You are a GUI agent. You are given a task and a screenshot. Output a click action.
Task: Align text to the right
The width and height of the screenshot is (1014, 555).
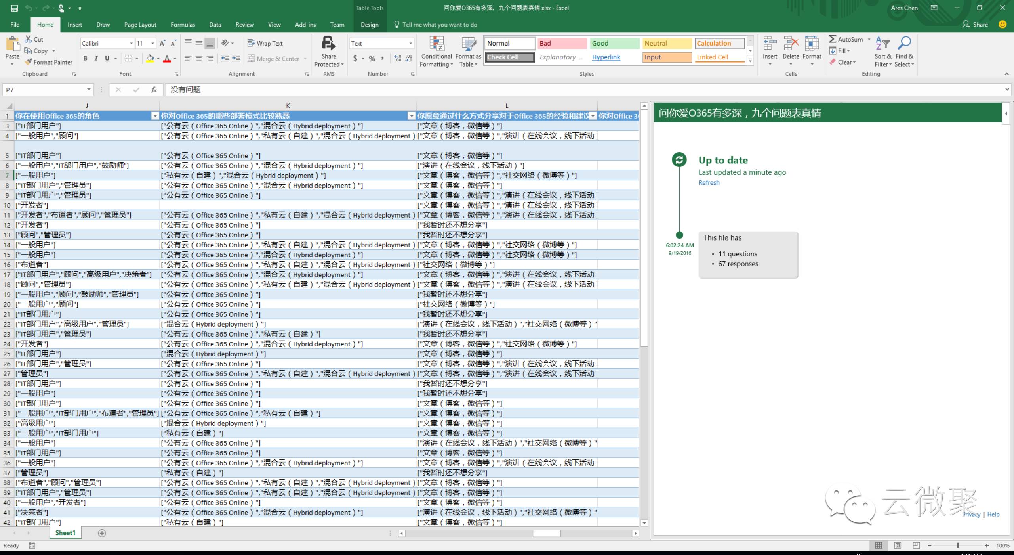[x=210, y=59]
